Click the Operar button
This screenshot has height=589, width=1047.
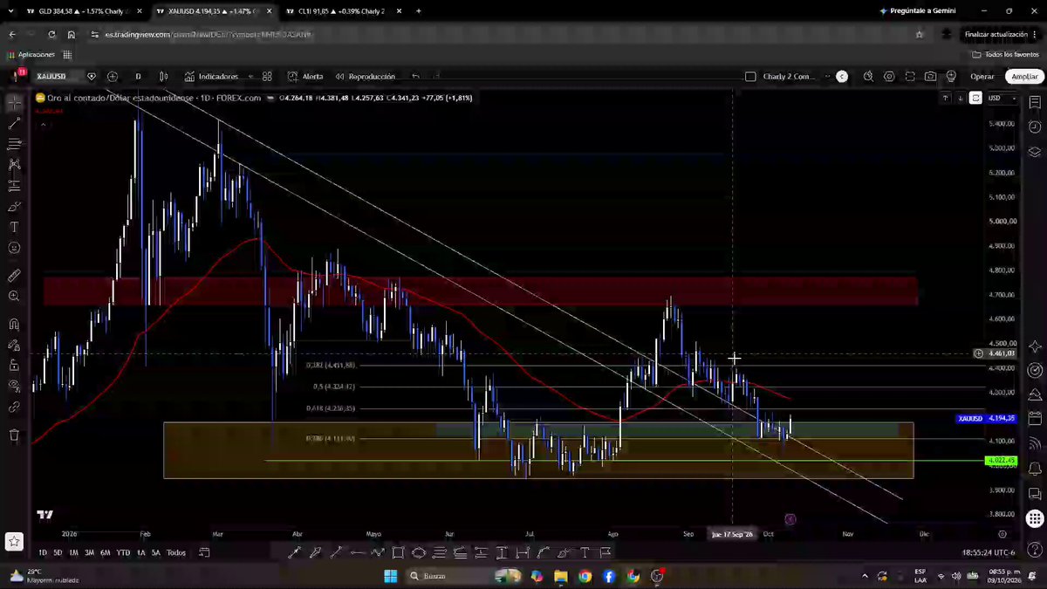pyautogui.click(x=982, y=77)
